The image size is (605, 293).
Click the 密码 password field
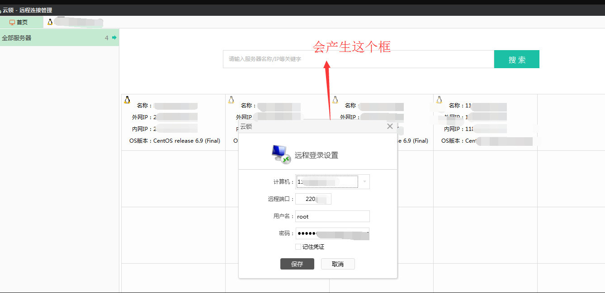(332, 233)
